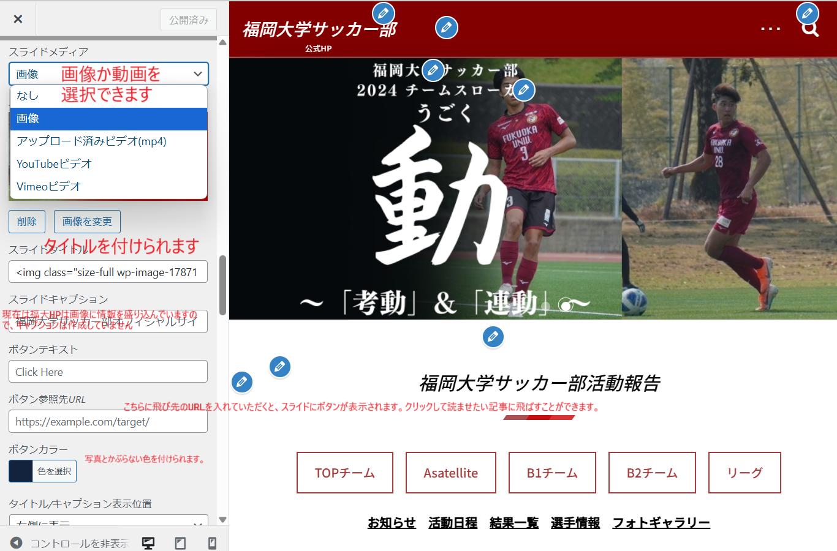Click edit pencil left of 活動報告 heading
This screenshot has width=837, height=551.
pos(280,367)
